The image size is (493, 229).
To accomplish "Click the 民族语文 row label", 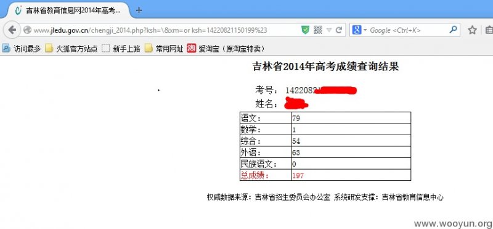I will [x=259, y=164].
